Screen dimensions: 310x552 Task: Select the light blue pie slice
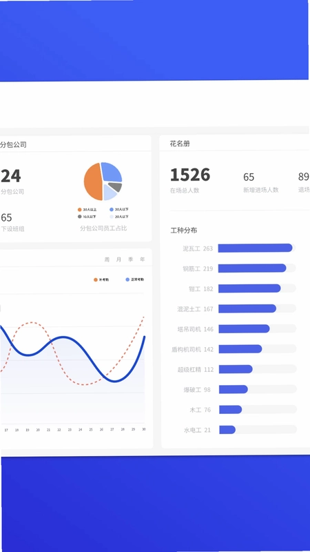click(110, 193)
